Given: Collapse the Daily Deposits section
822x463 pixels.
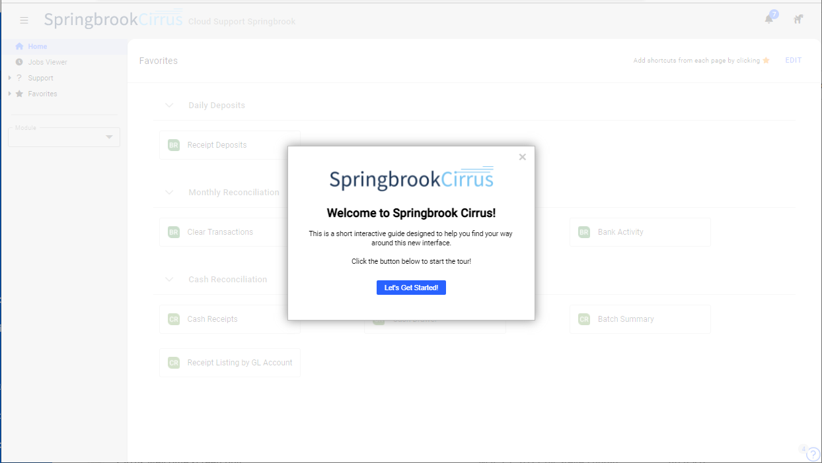Looking at the screenshot, I should (x=169, y=105).
